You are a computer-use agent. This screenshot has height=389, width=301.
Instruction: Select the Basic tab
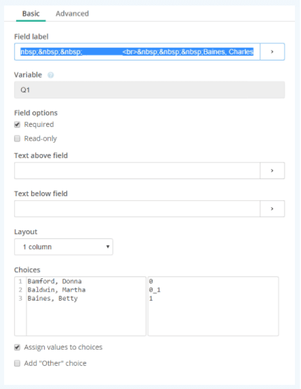click(x=31, y=14)
